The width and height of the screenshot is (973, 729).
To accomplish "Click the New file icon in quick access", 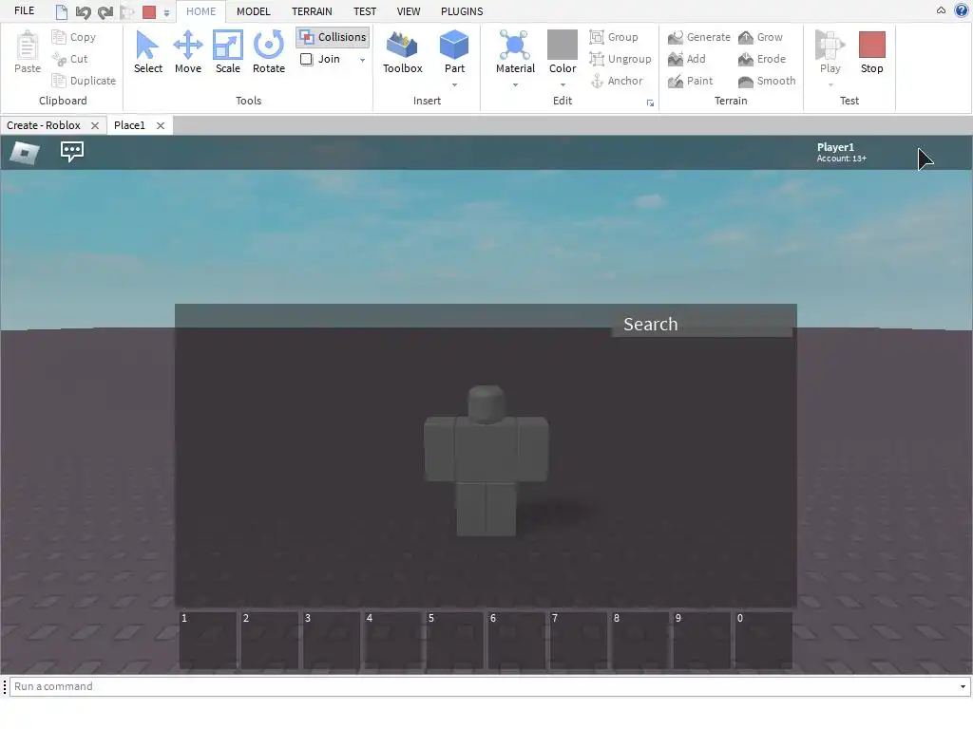I will pos(61,11).
